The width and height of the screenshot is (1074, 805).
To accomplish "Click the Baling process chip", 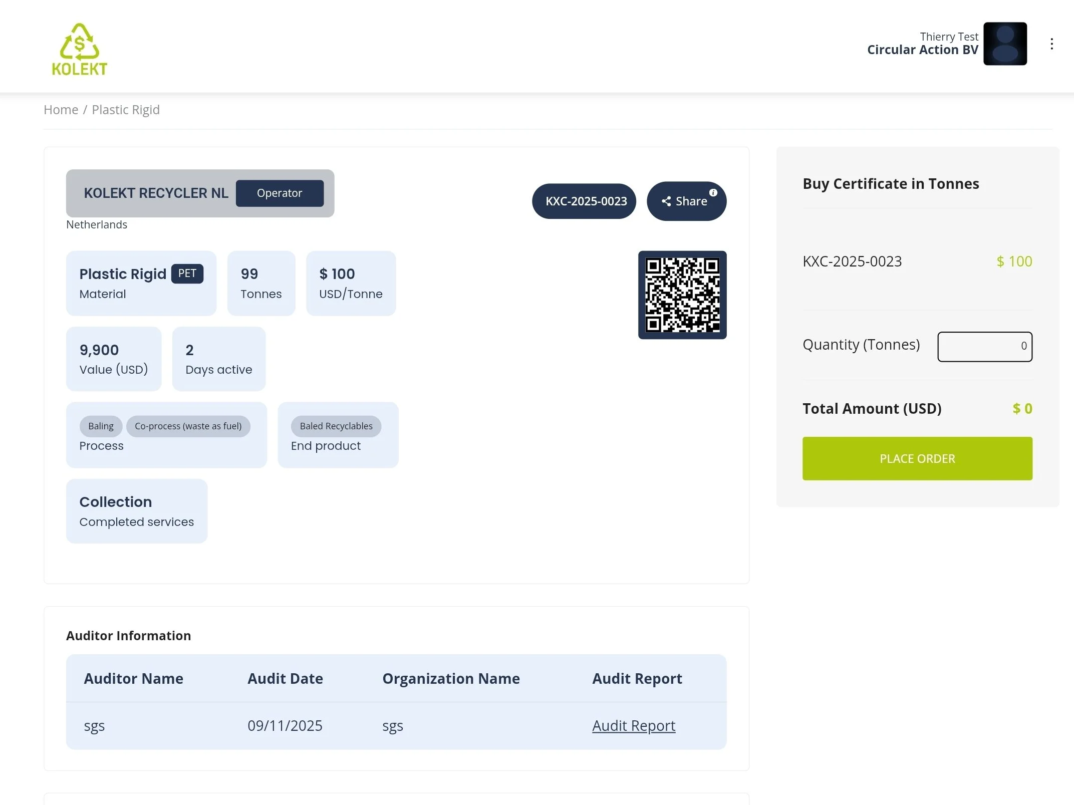I will tap(101, 426).
